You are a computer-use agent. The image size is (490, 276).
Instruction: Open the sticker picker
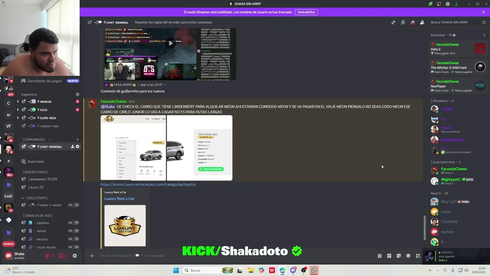coord(399,256)
